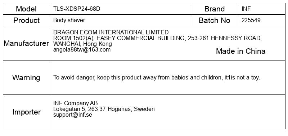Select the INF brand value
Screen dimensions: 288x136
[x=246, y=9]
